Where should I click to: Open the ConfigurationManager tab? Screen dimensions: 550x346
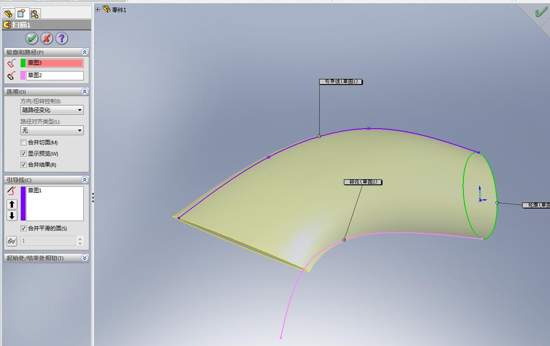(x=34, y=13)
